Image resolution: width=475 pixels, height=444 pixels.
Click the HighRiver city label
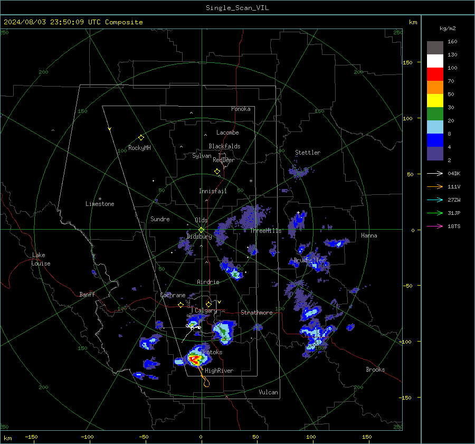pos(219,371)
